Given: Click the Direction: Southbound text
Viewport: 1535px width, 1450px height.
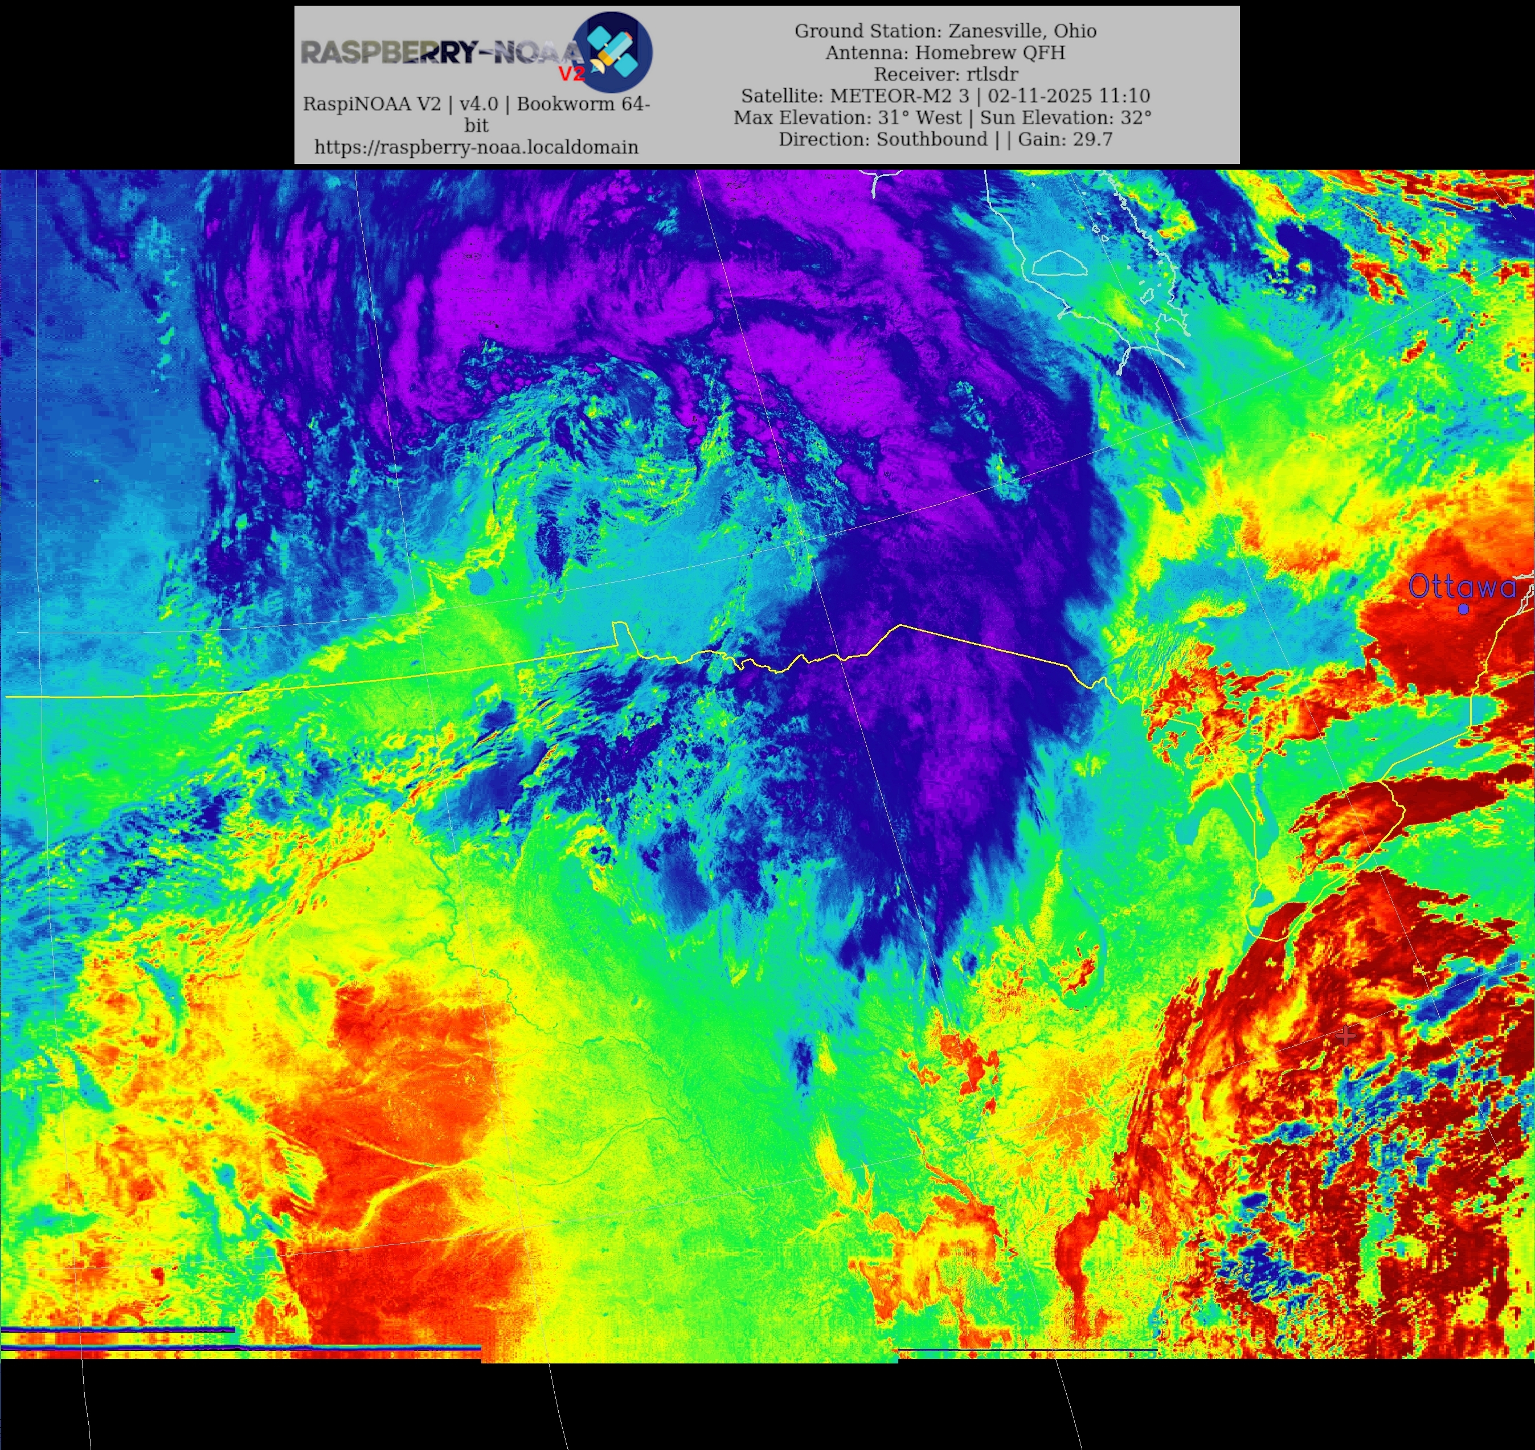Looking at the screenshot, I should pyautogui.click(x=883, y=139).
